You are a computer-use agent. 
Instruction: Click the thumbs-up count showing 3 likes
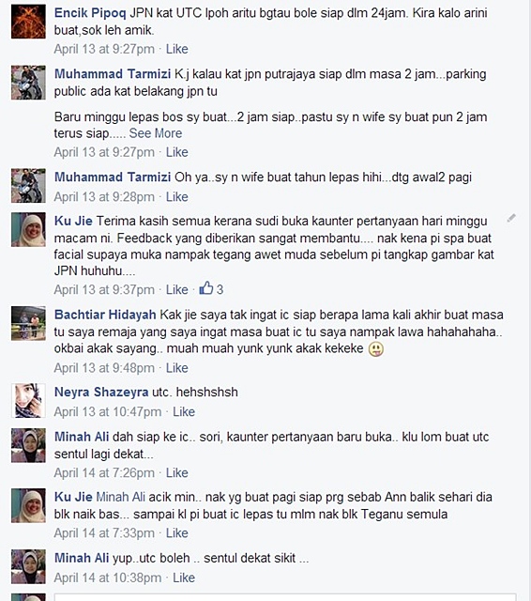click(211, 288)
